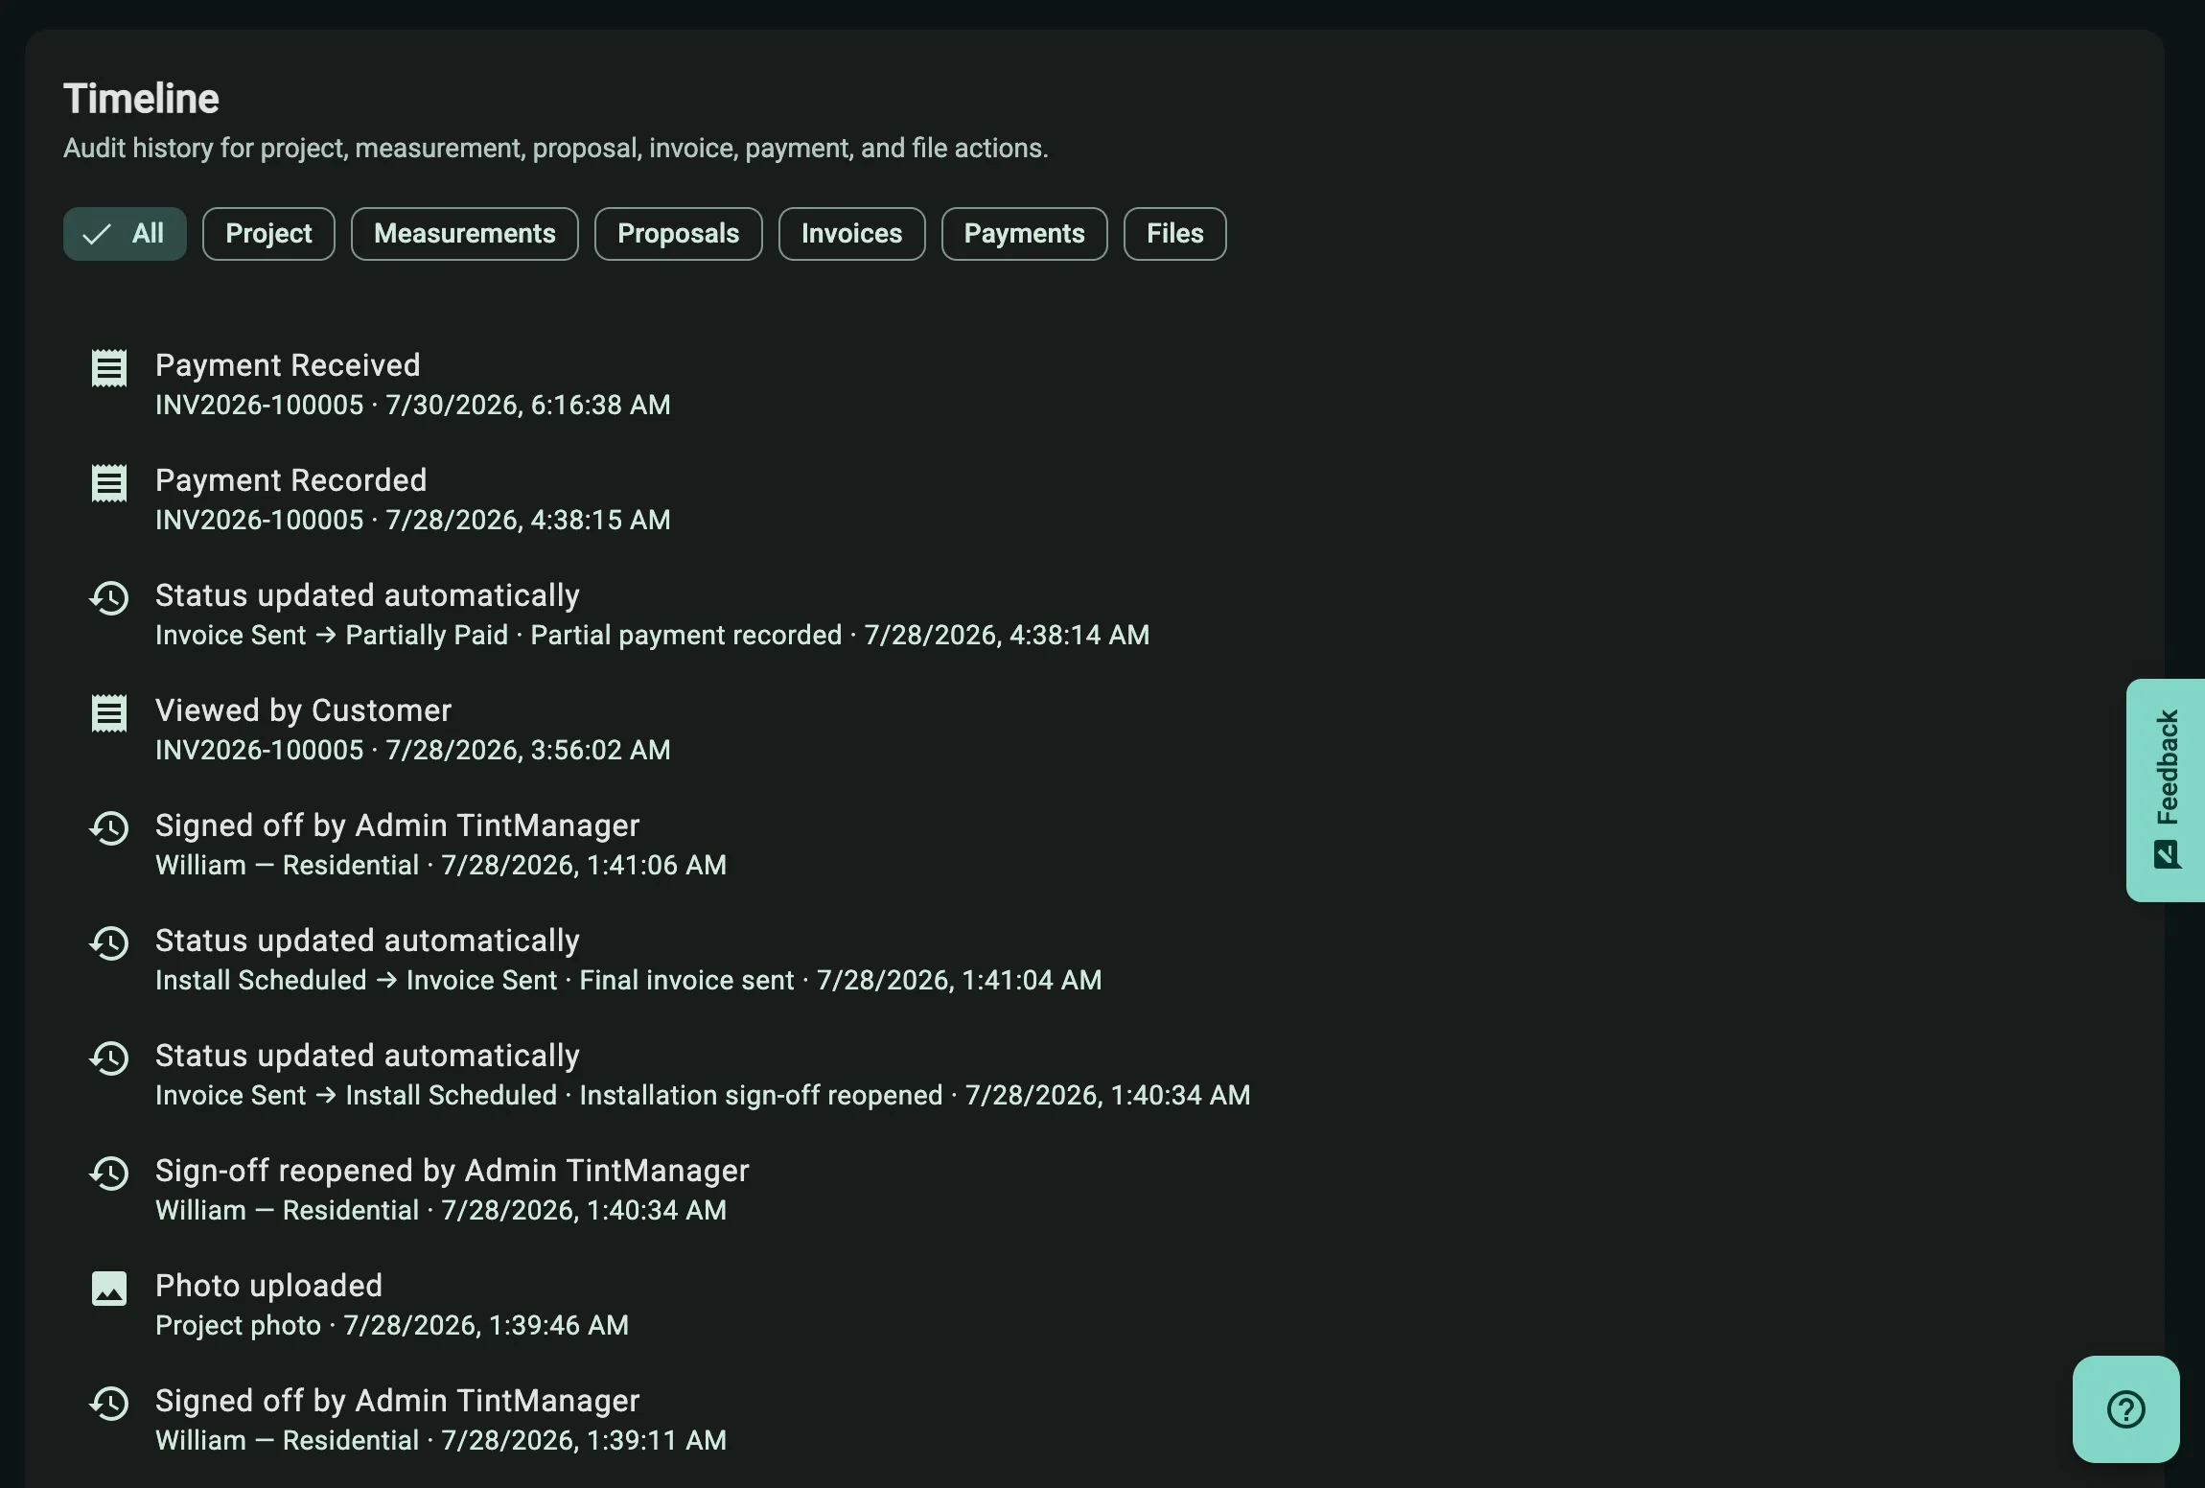2205x1488 pixels.
Task: Click the Sign-off reopened by Admin TintManager title
Action: point(453,1171)
